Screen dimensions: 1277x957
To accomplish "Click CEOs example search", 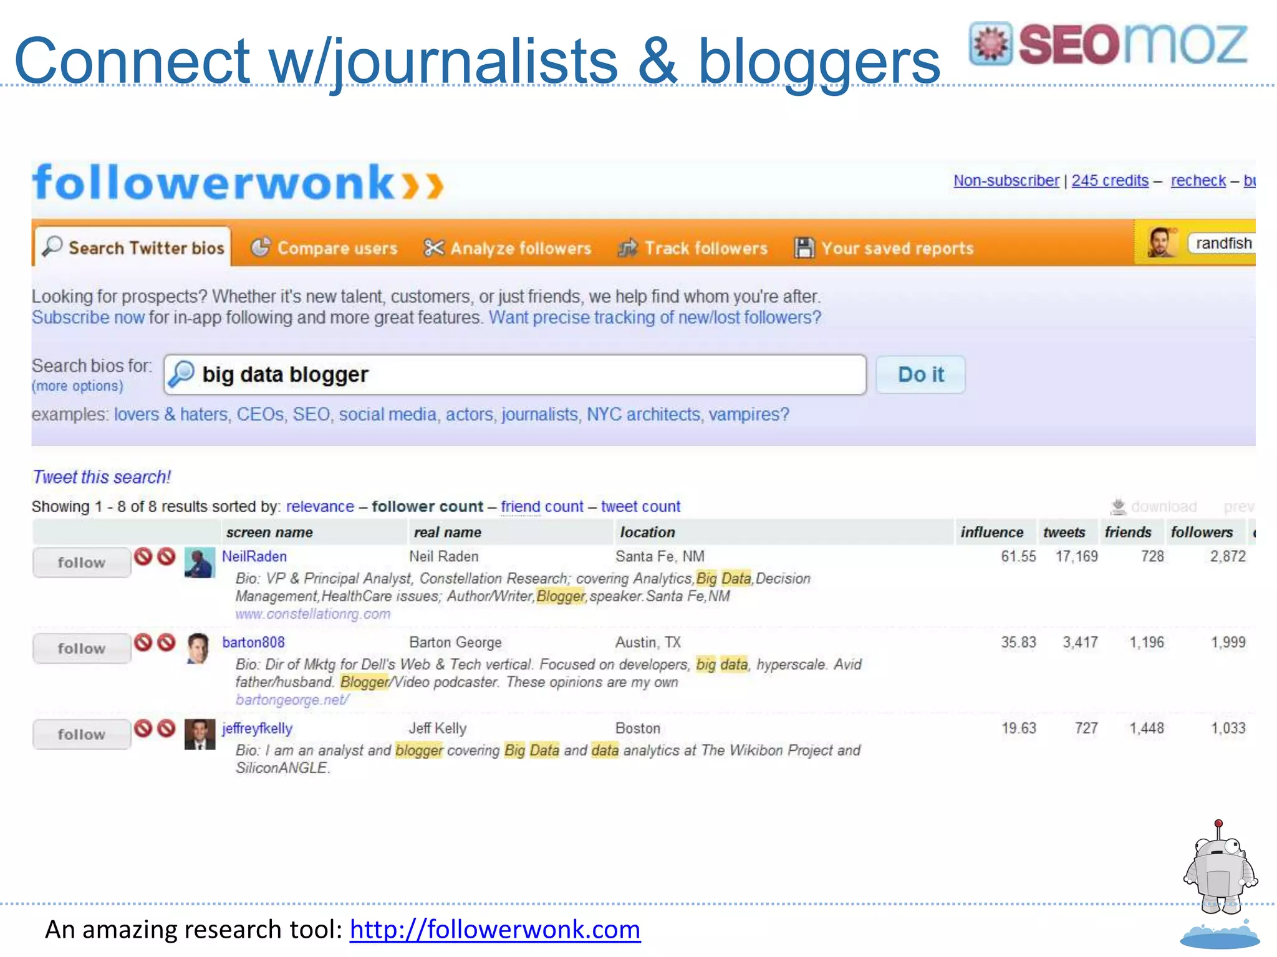I will pos(260,414).
